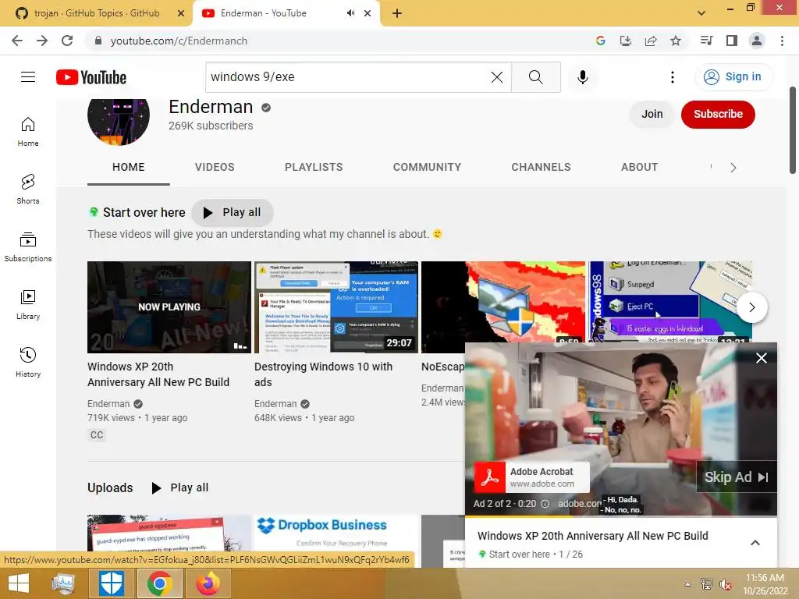Click the address bar URL
Image resolution: width=799 pixels, height=599 pixels.
[x=179, y=41]
